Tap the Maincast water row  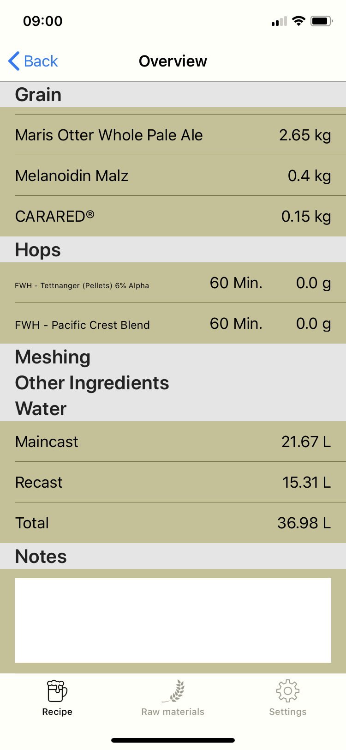pos(173,442)
